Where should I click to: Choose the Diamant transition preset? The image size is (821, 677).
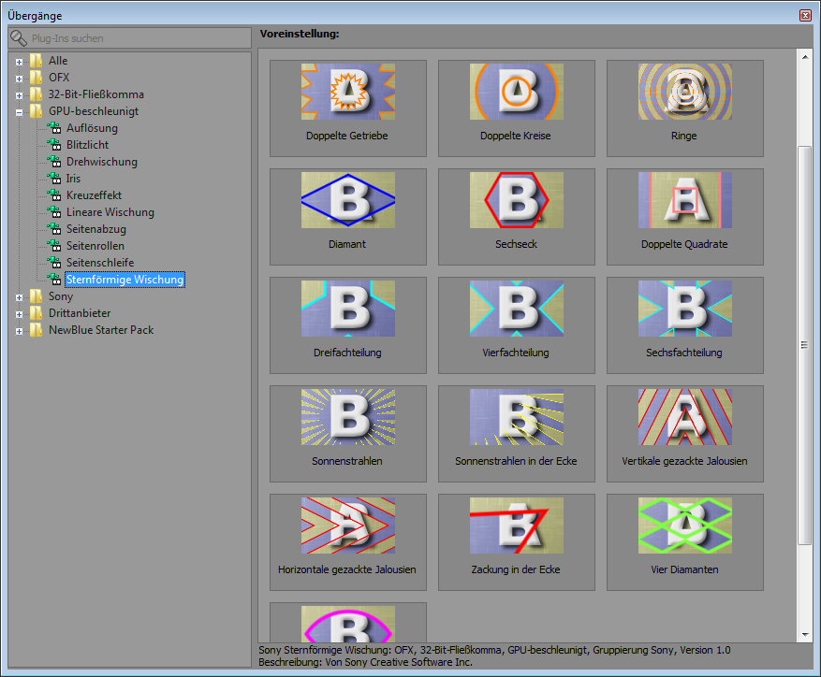click(347, 200)
